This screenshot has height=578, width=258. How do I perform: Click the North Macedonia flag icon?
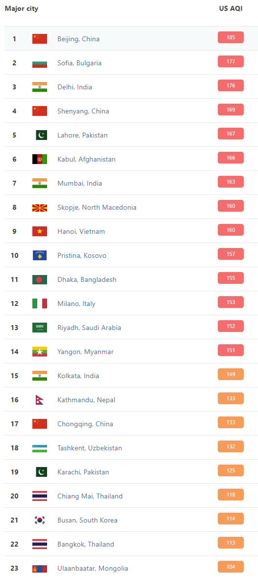tap(39, 208)
